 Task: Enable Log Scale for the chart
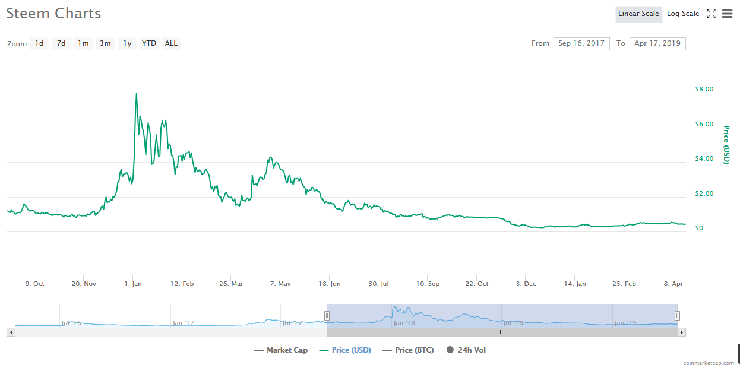[682, 13]
